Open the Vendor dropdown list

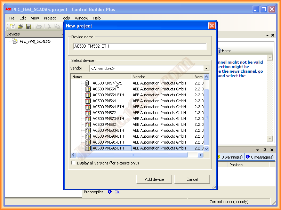[x=206, y=68]
